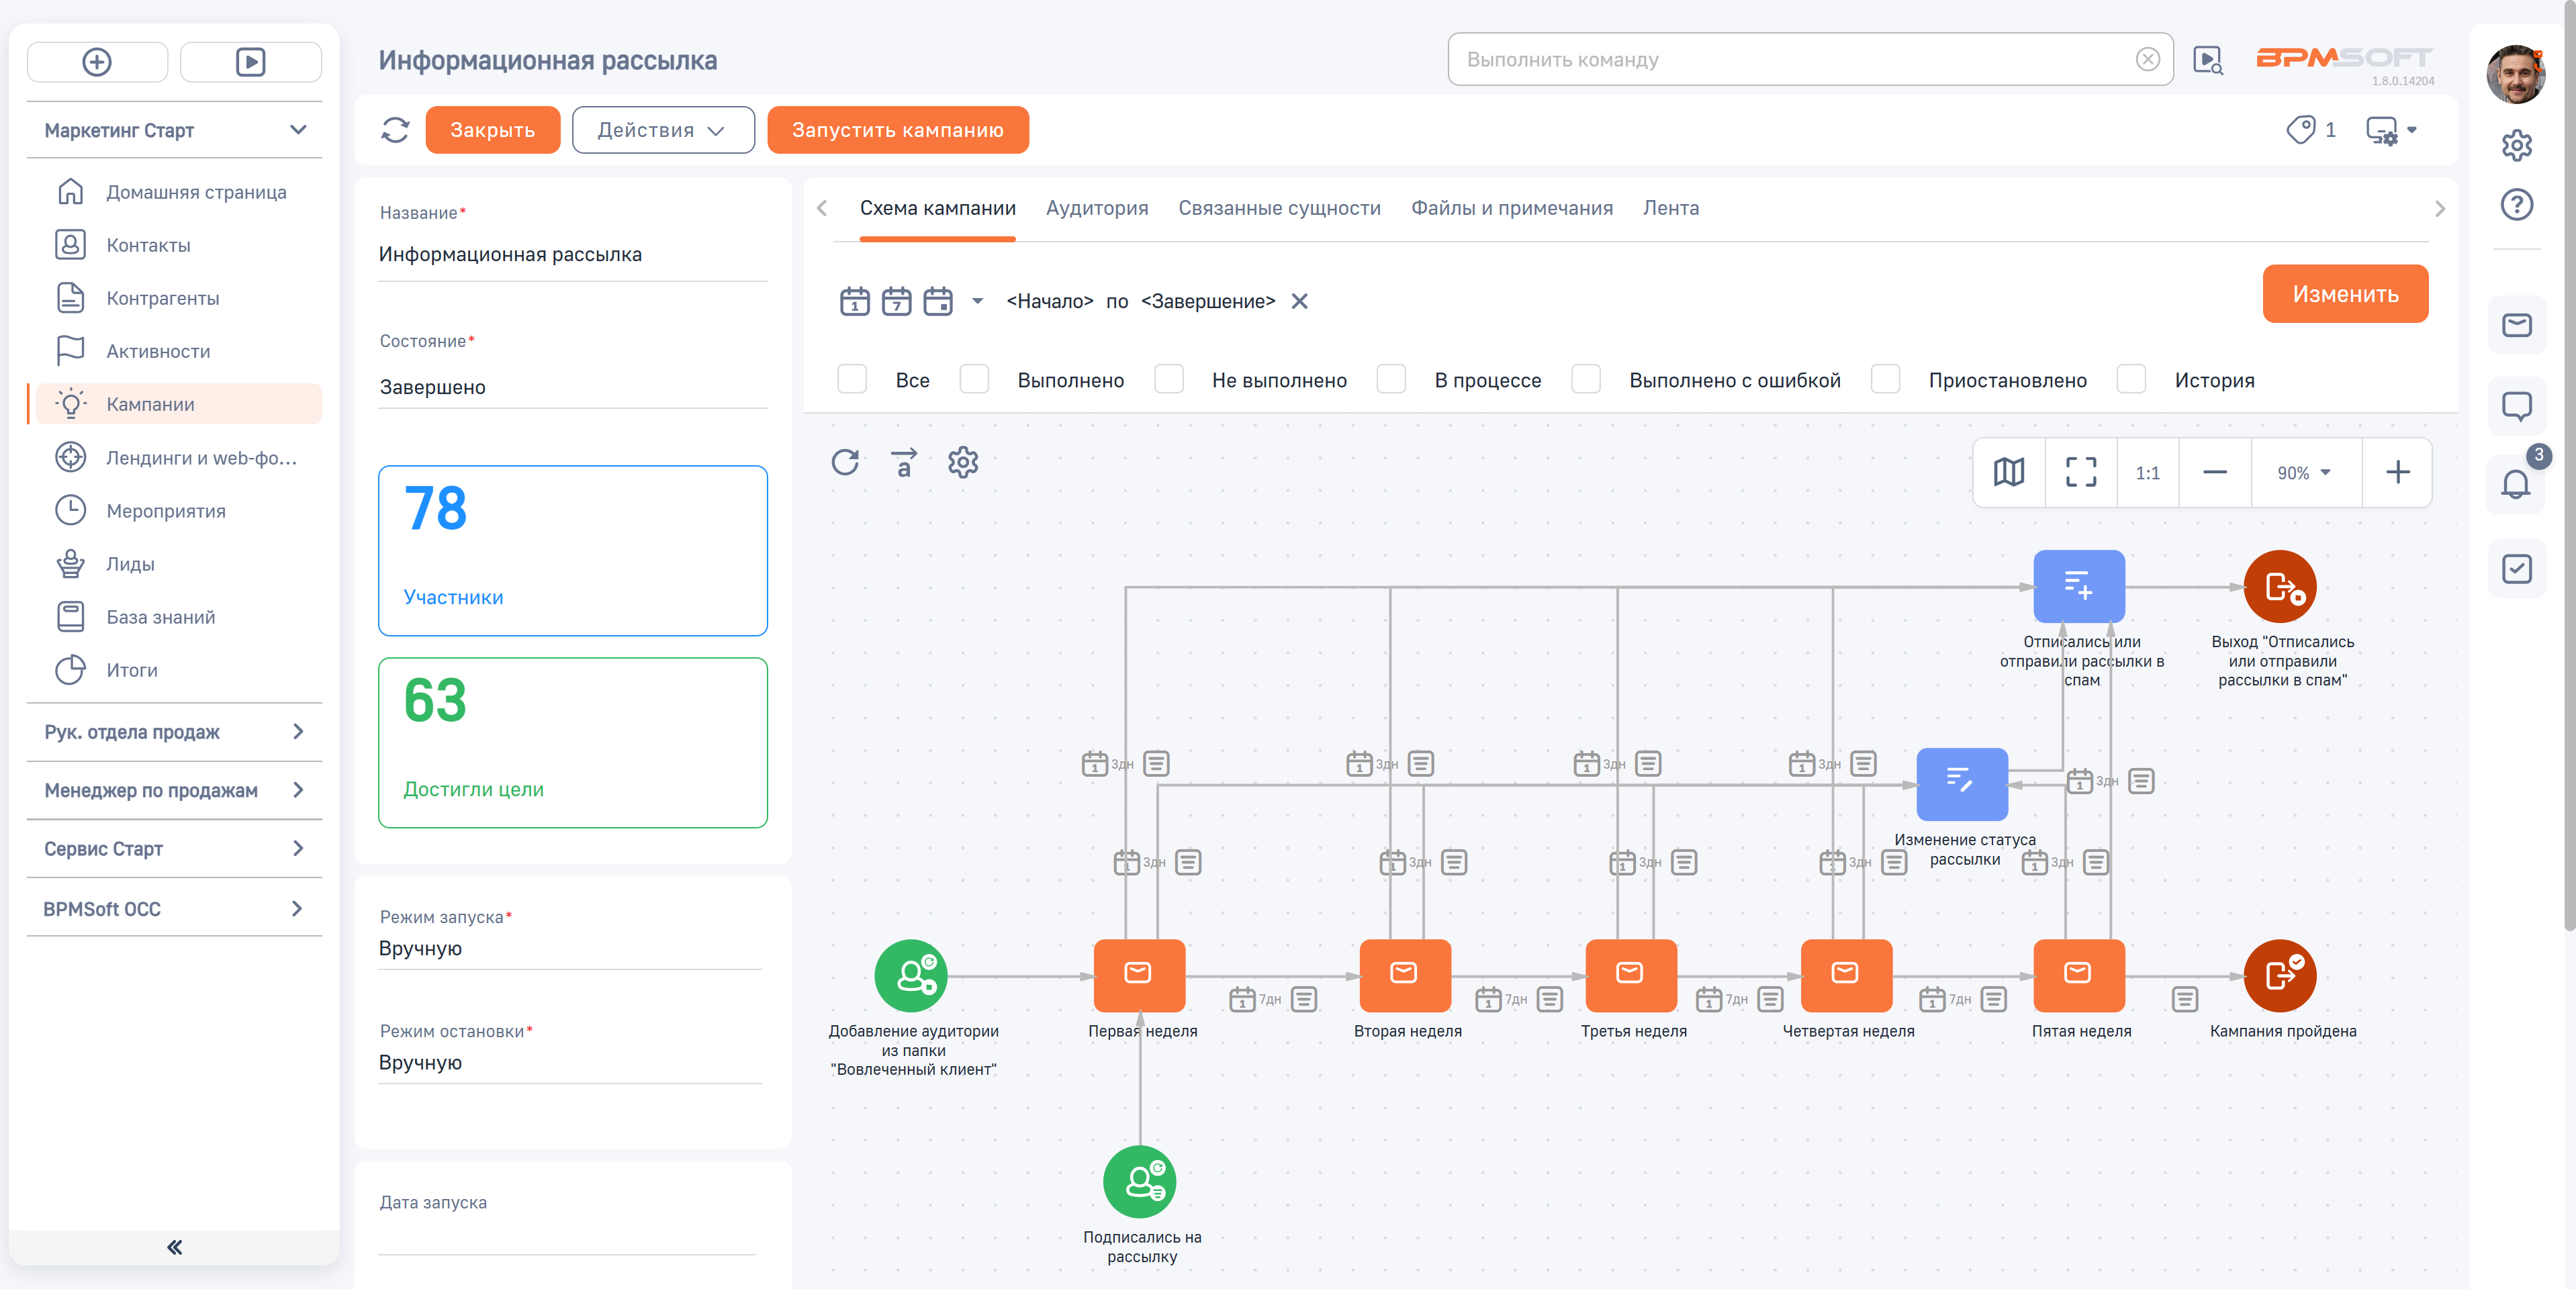This screenshot has width=2576, height=1289.
Task: Open the Лента tab
Action: [1670, 208]
